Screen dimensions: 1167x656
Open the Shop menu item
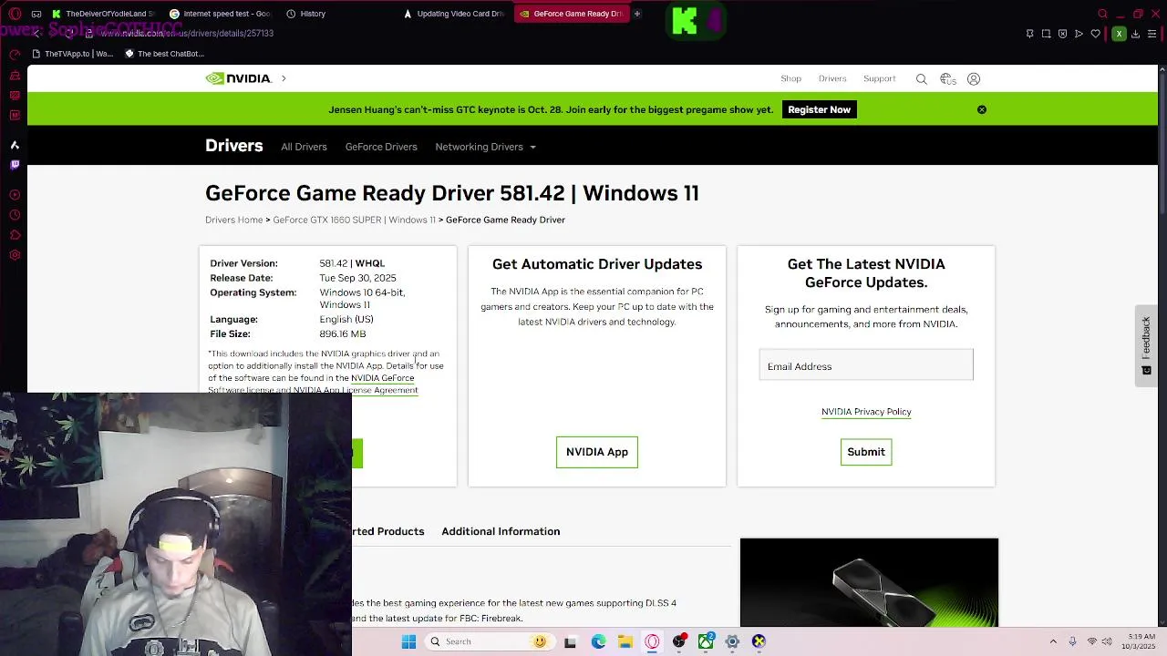pos(790,78)
